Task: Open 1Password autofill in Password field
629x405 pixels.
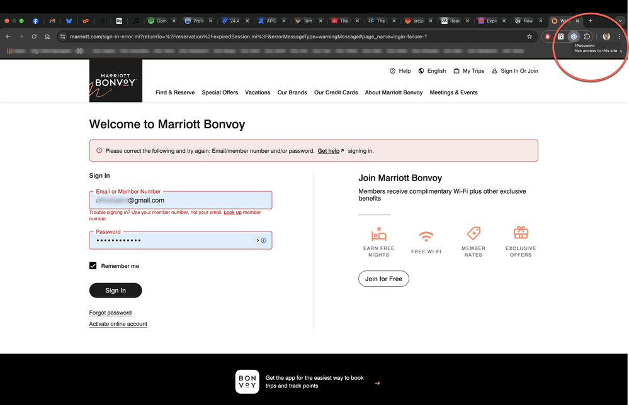Action: click(x=263, y=240)
